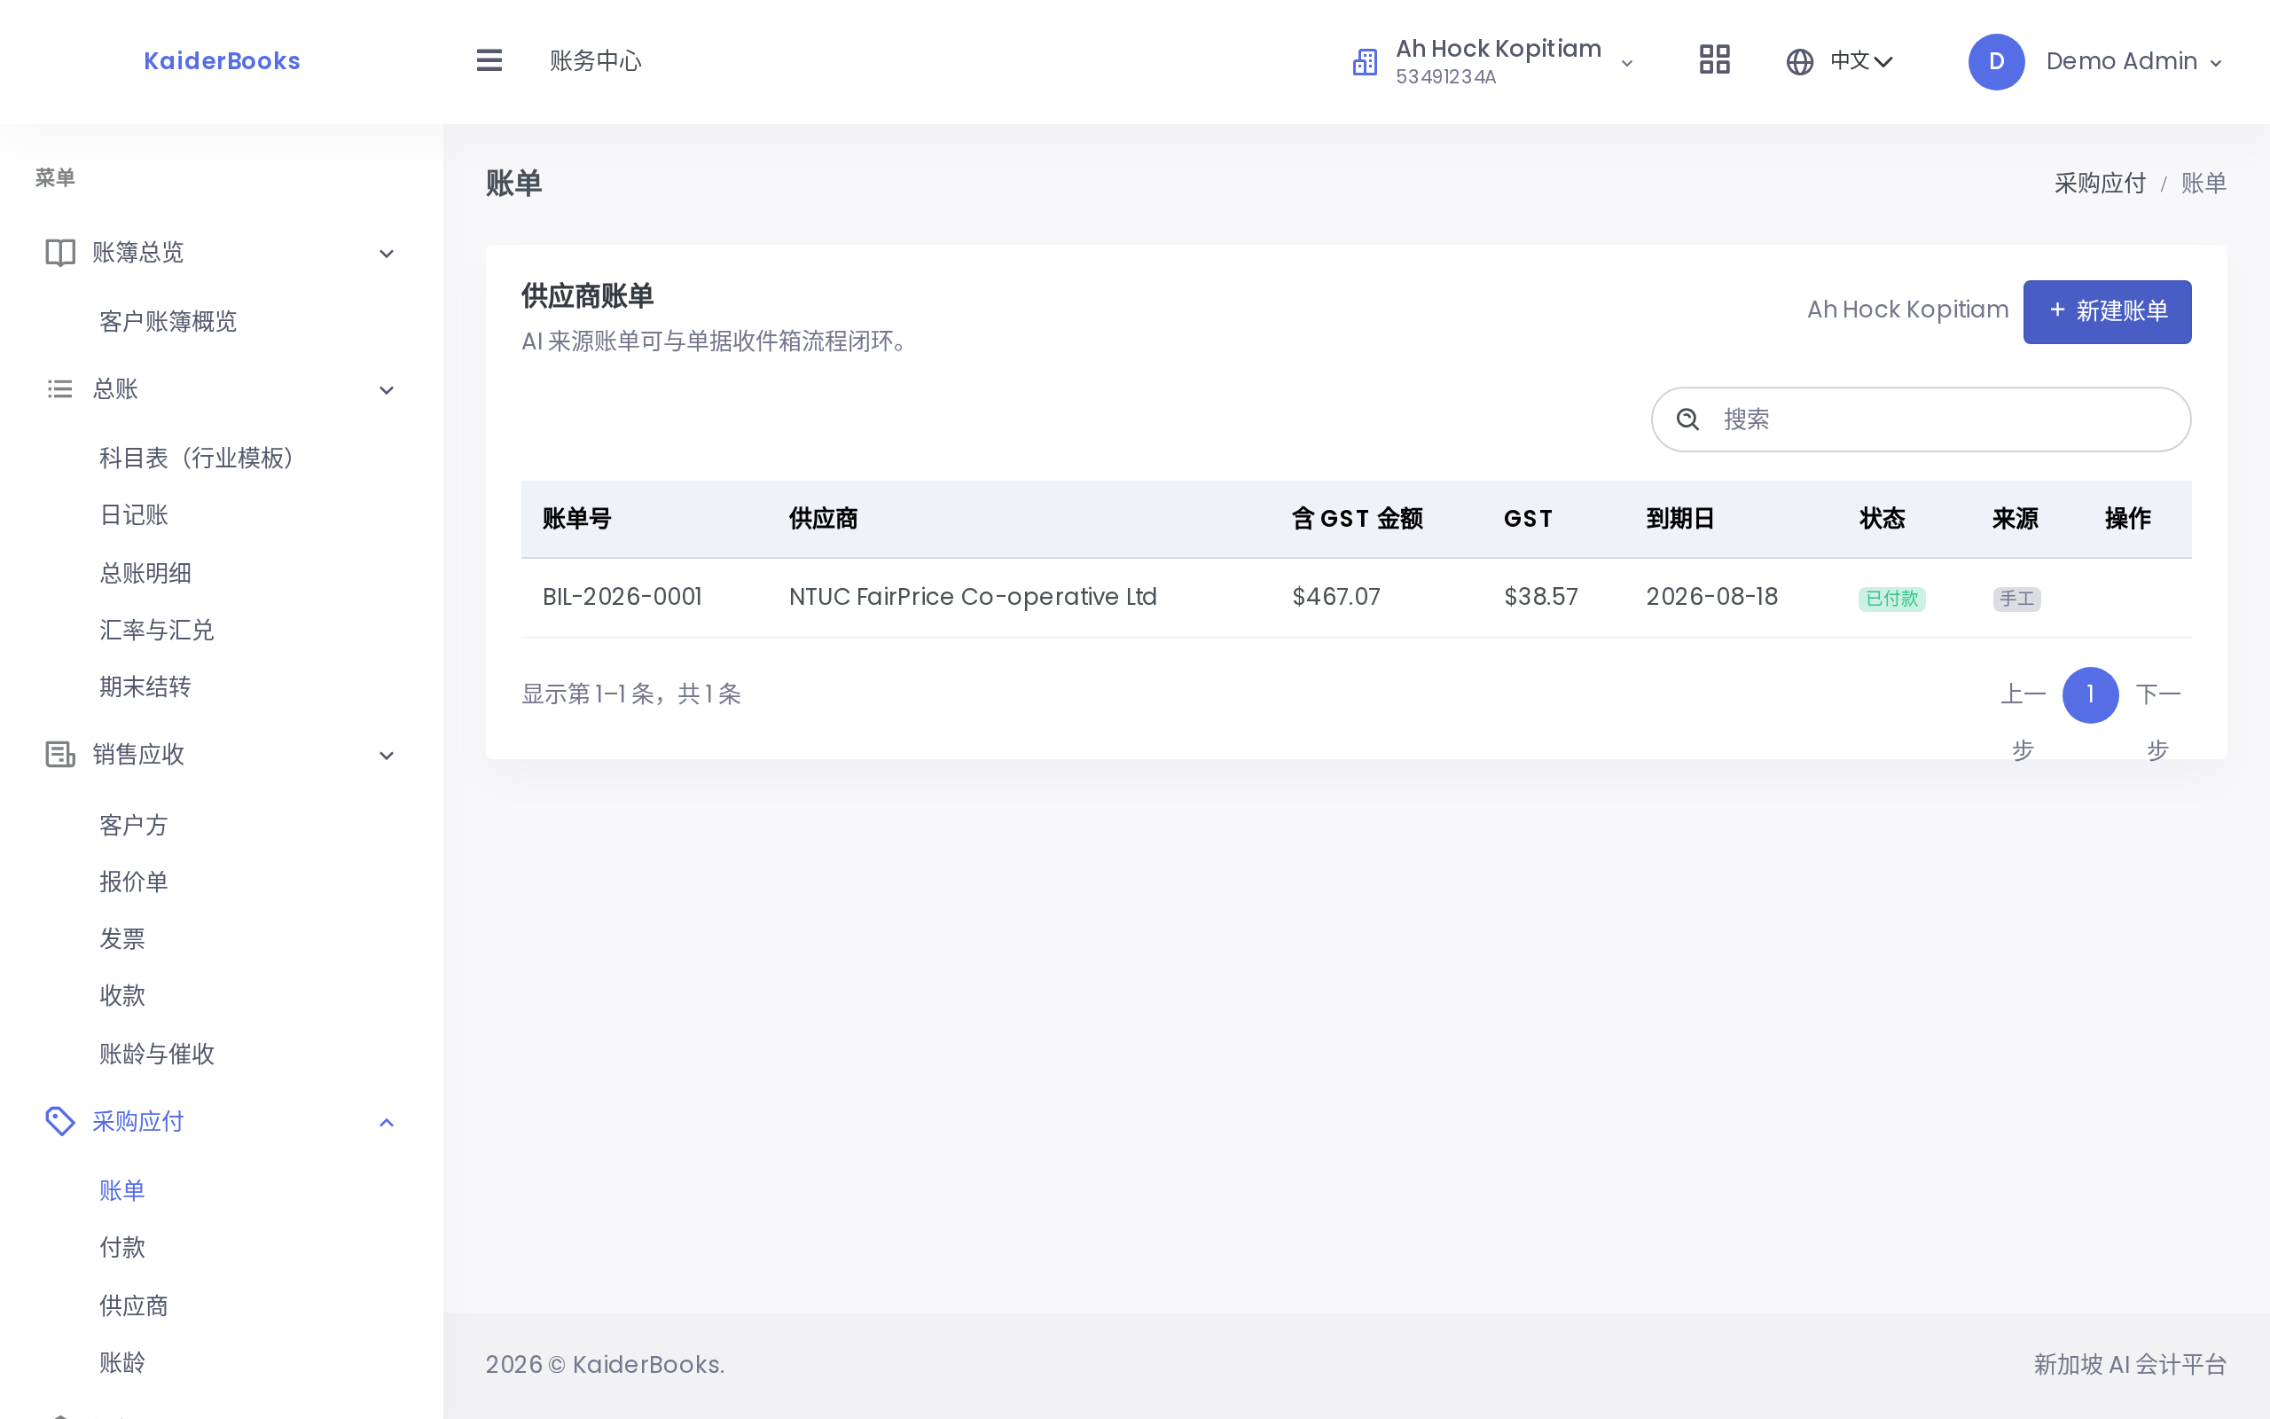Screen dimensions: 2270x1419
Task: Open 付款 menu item
Action: point(122,1247)
